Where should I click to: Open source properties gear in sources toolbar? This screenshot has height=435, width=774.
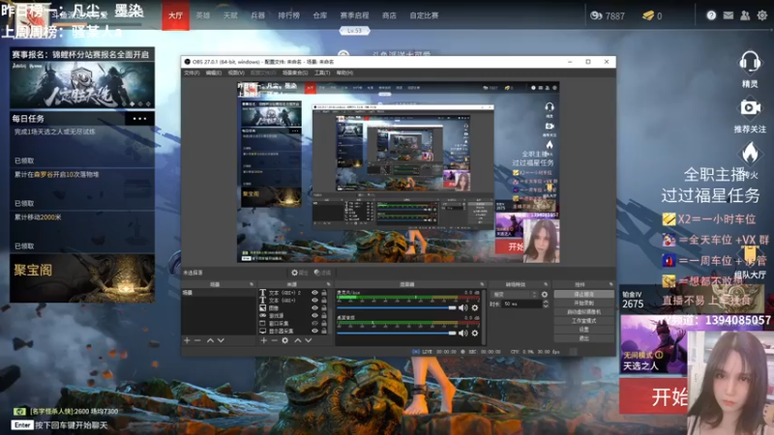[x=284, y=340]
